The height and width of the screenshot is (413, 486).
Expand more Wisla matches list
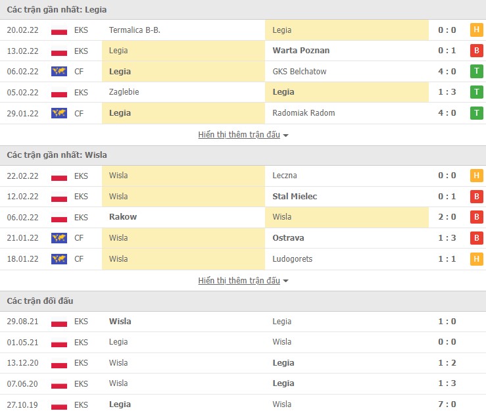click(243, 281)
